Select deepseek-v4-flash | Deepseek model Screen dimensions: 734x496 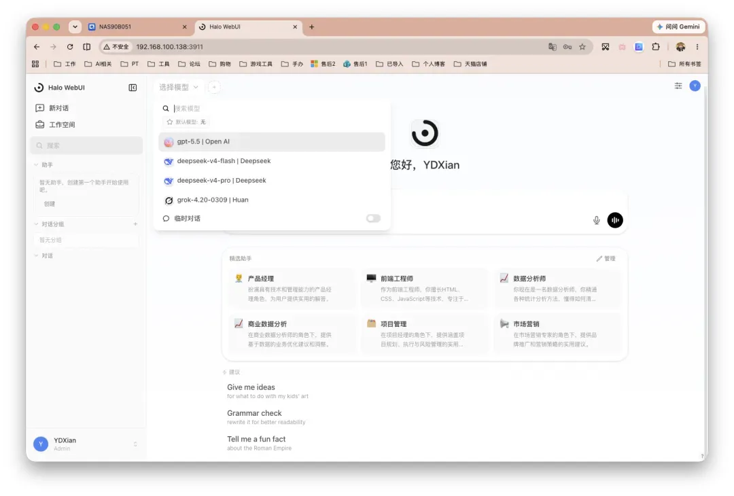pyautogui.click(x=271, y=161)
